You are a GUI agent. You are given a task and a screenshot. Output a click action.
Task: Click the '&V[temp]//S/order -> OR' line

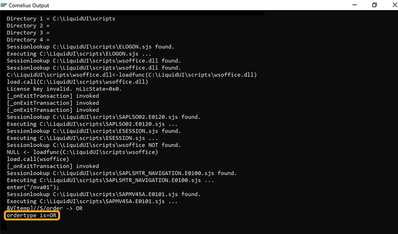[x=45, y=208]
